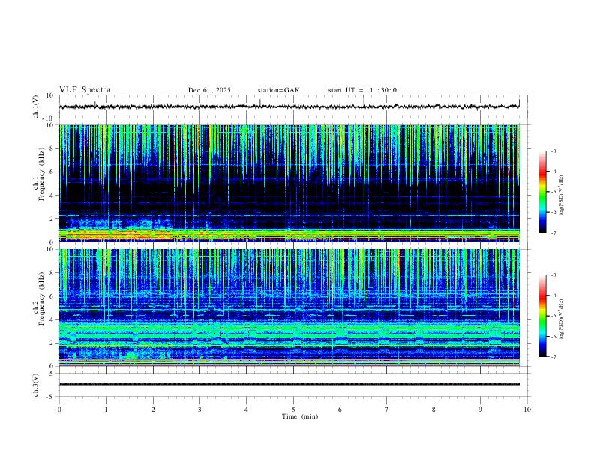Click the "-3" label on ch.2 colorbar
The height and width of the screenshot is (459, 594).
pos(553,275)
